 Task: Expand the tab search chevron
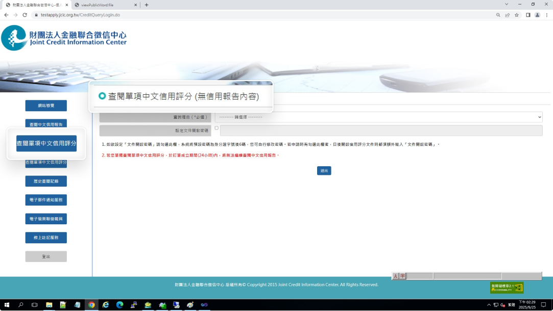pos(507,5)
